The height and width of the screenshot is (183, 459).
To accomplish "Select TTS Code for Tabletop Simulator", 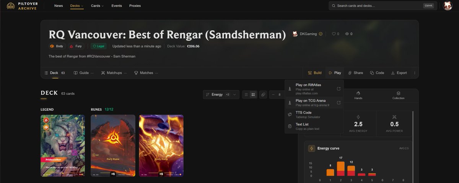I will (314, 114).
